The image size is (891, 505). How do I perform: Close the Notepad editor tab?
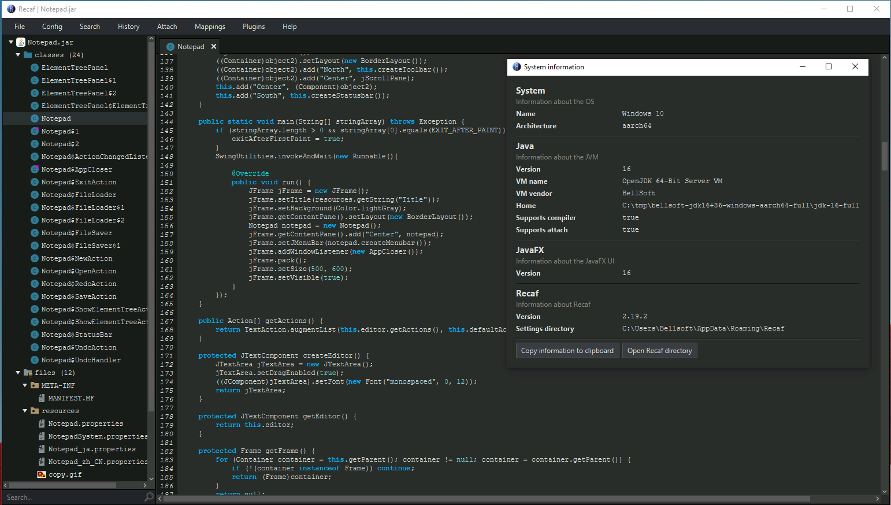pos(214,46)
